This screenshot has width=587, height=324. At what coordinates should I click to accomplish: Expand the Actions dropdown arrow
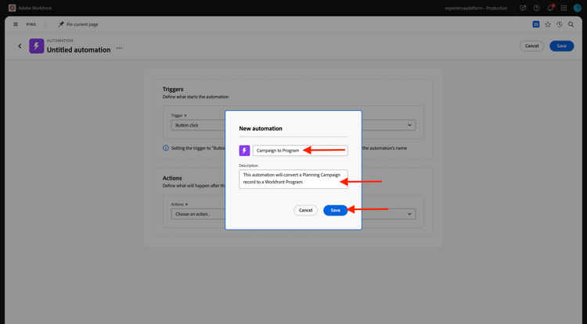409,214
